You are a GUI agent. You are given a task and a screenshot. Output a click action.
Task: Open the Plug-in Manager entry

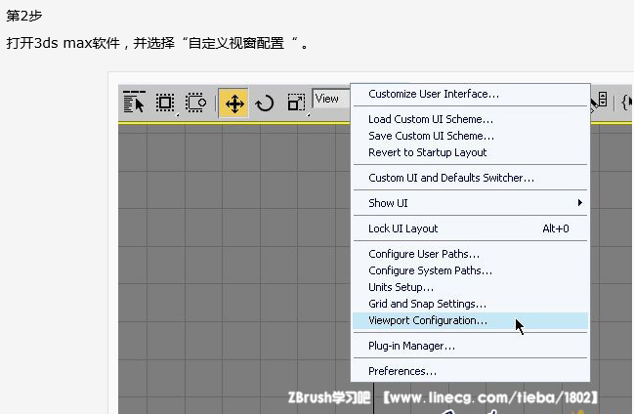coord(470,346)
